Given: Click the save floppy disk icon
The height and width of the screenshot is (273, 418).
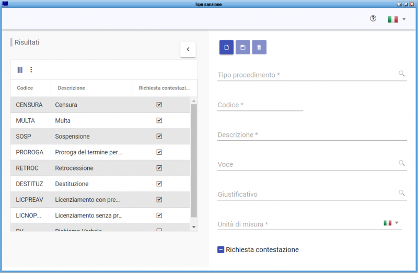Looking at the screenshot, I should [x=242, y=48].
